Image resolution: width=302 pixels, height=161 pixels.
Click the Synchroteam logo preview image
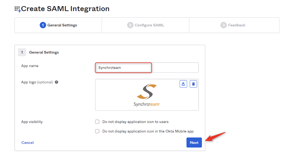tap(147, 95)
